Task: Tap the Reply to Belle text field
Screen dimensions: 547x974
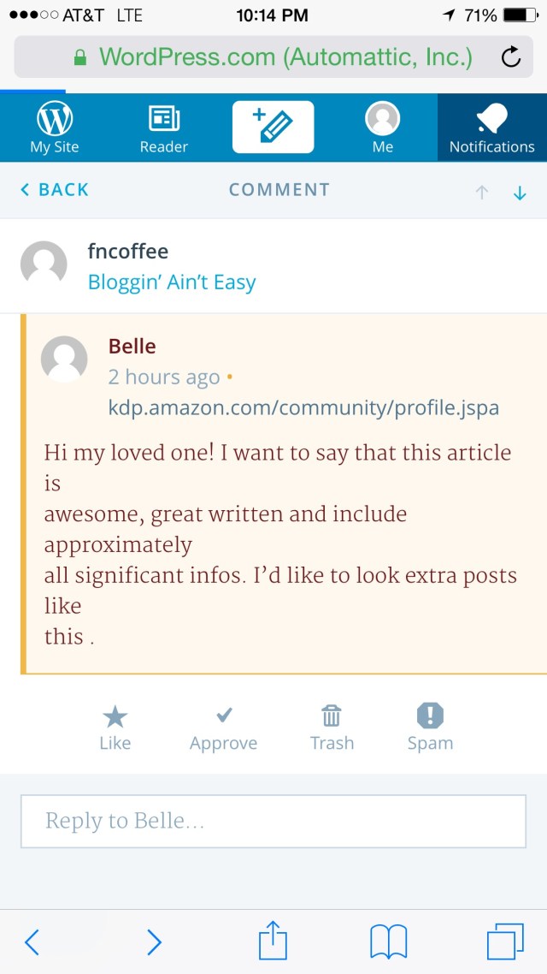Action: coord(273,821)
